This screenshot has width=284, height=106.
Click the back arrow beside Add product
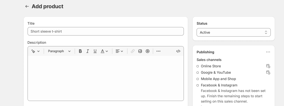(x=27, y=6)
